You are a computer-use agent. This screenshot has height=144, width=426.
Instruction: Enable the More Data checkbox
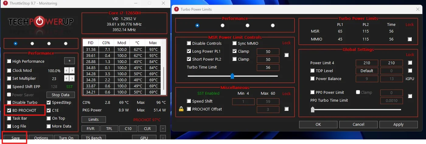pos(49,126)
